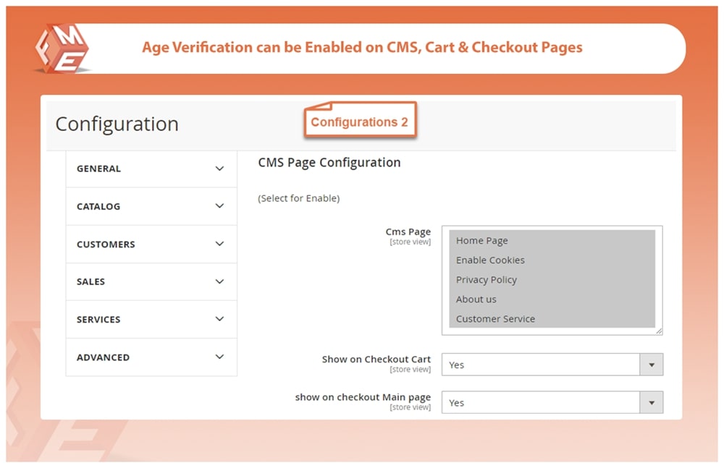
Task: Open the General configuration section
Action: click(151, 169)
